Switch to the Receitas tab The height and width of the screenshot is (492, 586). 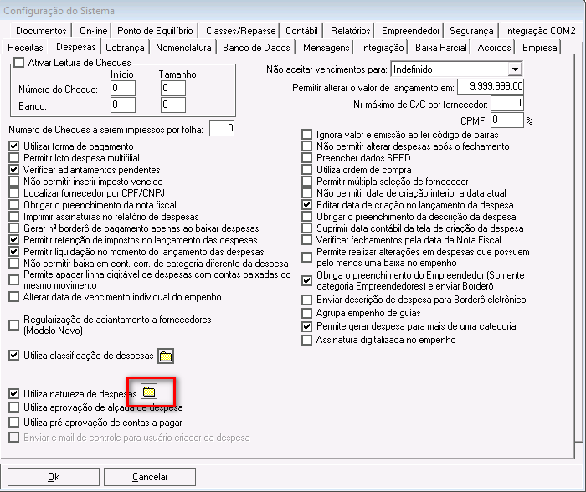click(x=25, y=48)
